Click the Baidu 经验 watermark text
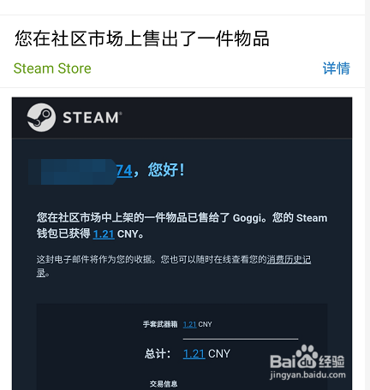This screenshot has width=370, height=390. pos(331,362)
